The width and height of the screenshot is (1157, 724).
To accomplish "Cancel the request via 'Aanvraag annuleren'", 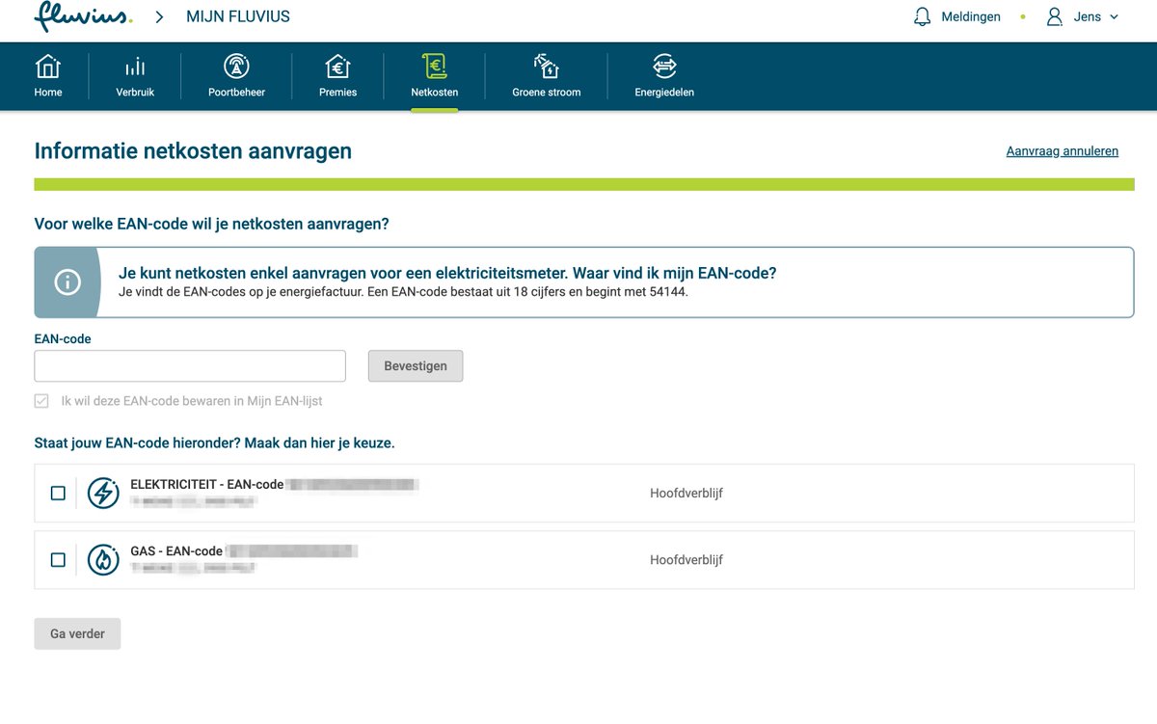I will point(1062,150).
